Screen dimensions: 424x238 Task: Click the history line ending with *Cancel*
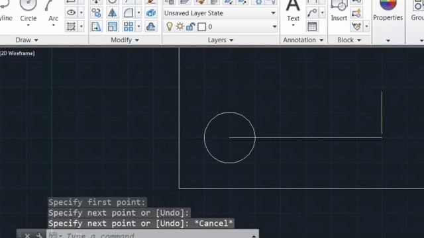[140, 223]
